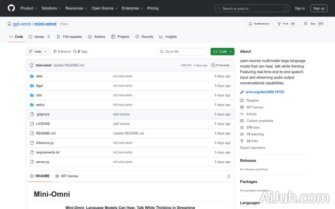Image resolution: width=335 pixels, height=209 pixels.
Task: Open the data folder
Action: [39, 76]
